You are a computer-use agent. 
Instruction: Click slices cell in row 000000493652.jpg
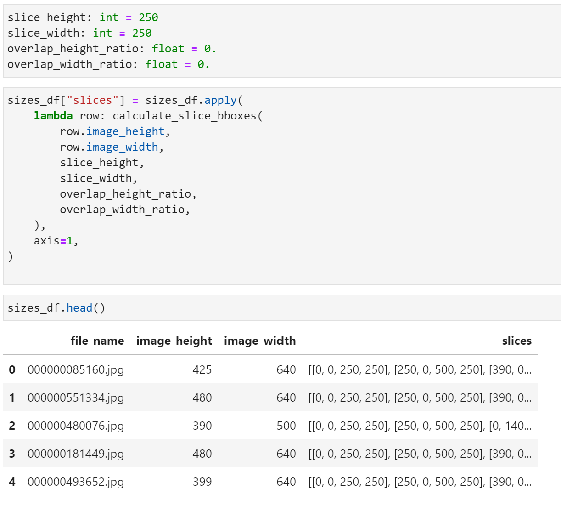tap(420, 482)
